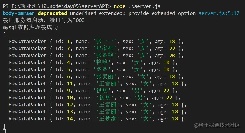Viewport: 245px width, 133px height.
Task: Click the line '接口服务器启动，端口号为3000'
Action: pyautogui.click(x=44, y=20)
